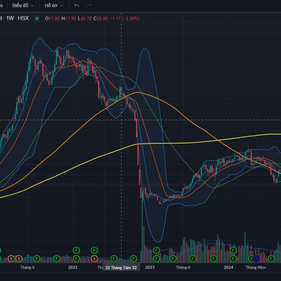Click the 1W interval label

tap(10, 18)
